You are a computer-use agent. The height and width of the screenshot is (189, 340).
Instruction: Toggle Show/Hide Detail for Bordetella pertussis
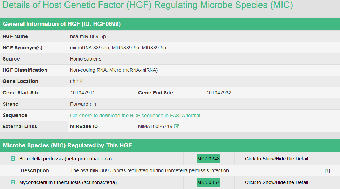[276, 159]
